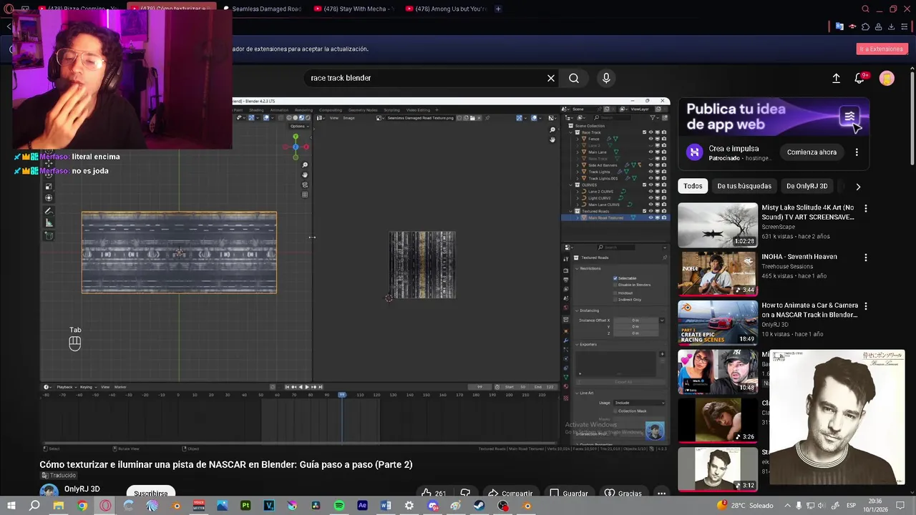
Task: Toggle Indirect Only checkbox
Action: pos(615,300)
